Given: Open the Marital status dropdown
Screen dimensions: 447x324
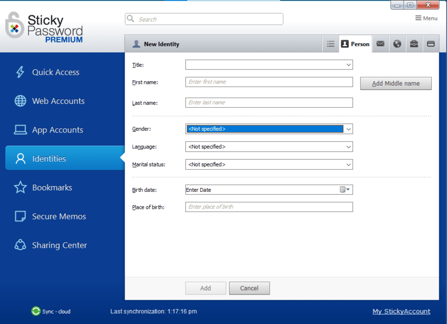Looking at the screenshot, I should [x=348, y=164].
